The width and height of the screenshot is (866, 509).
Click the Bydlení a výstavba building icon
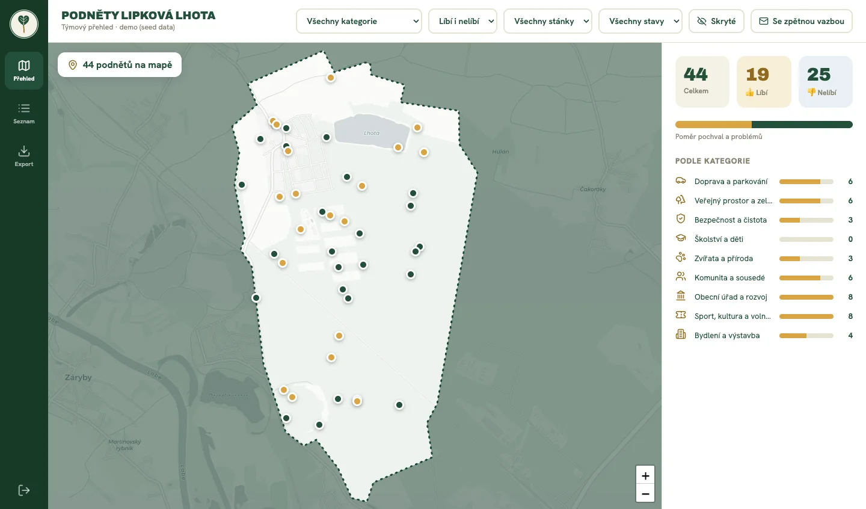click(x=681, y=335)
